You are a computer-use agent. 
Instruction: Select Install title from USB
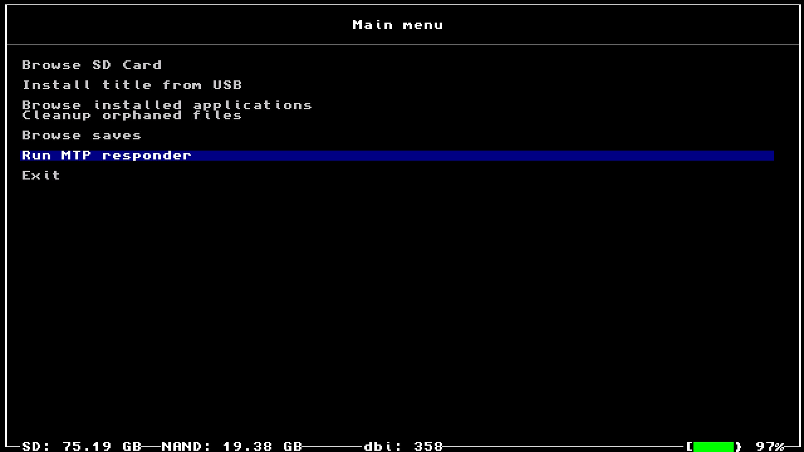[x=132, y=85]
